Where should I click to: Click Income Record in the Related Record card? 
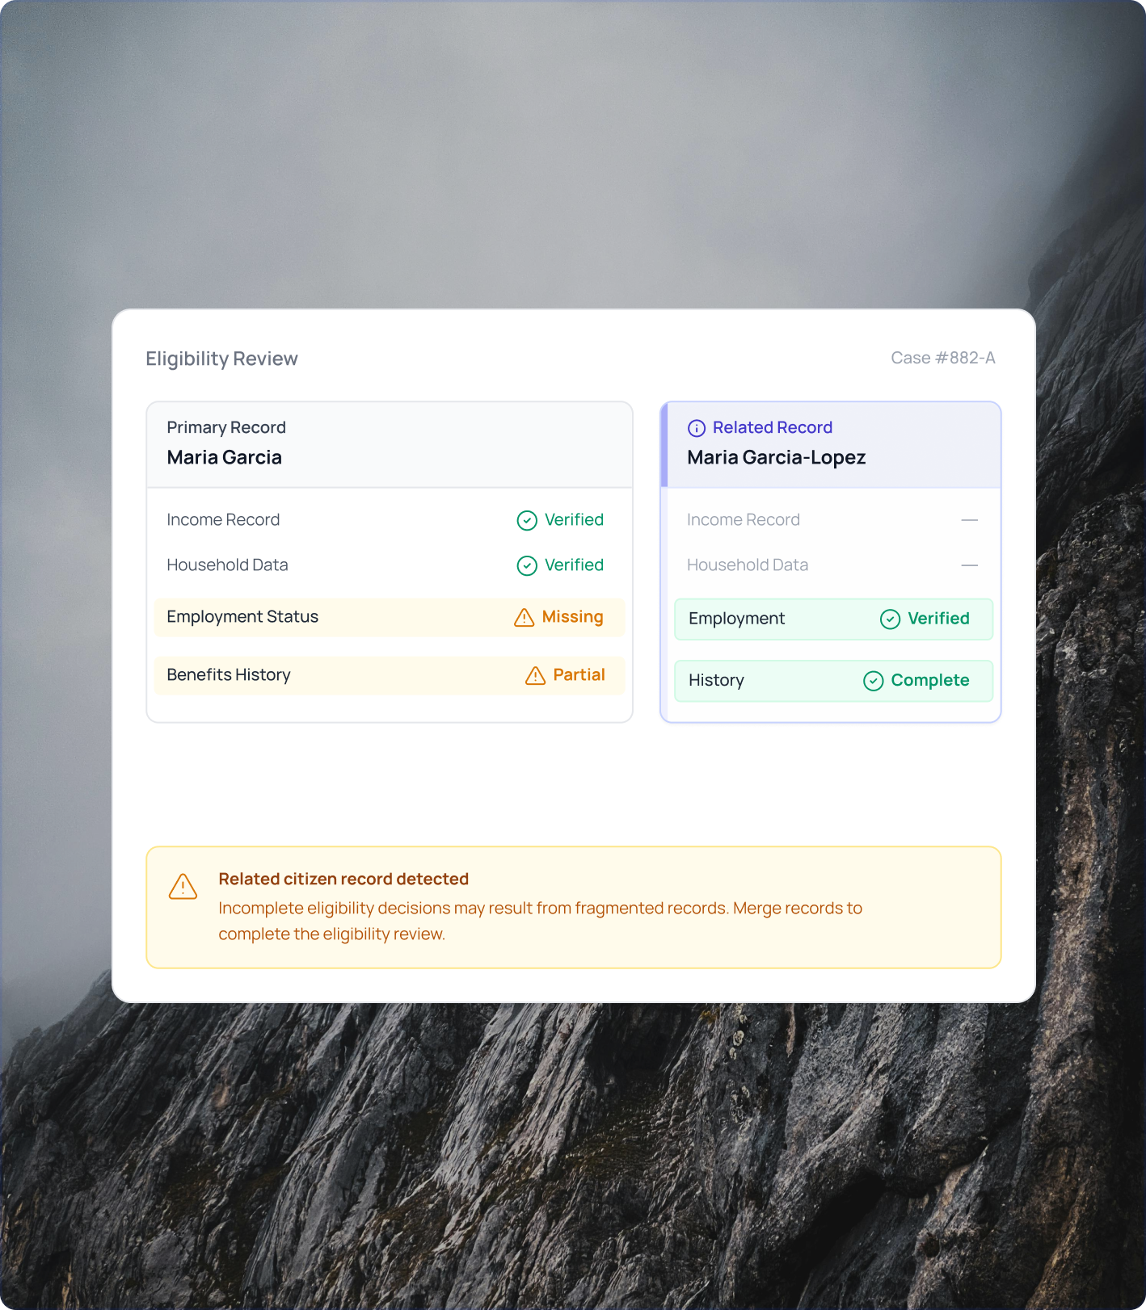coord(744,519)
